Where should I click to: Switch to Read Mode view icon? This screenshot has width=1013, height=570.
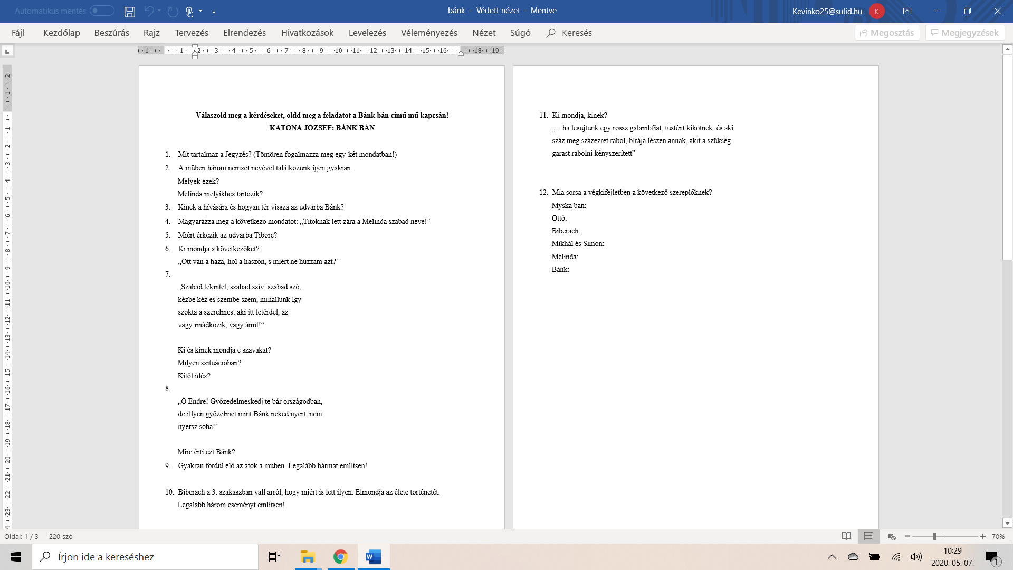pyautogui.click(x=846, y=536)
